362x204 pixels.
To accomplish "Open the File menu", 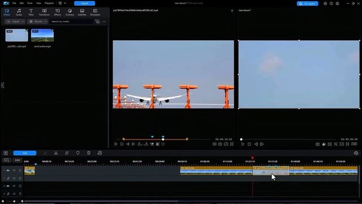I will 14,3.
